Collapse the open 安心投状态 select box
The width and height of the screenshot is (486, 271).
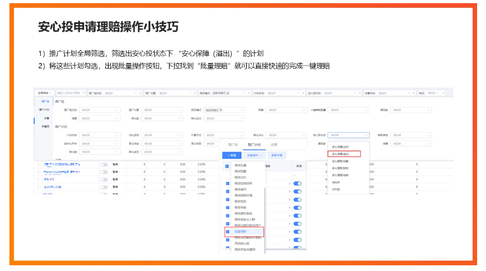pos(348,135)
